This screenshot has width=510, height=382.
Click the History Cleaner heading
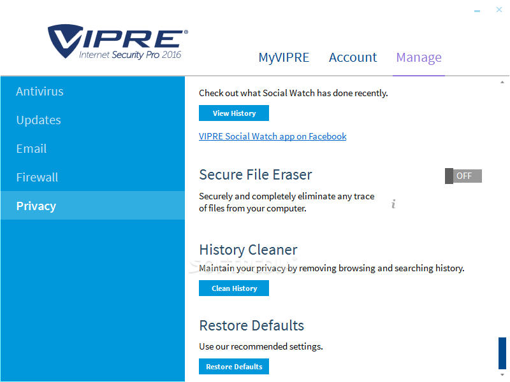click(x=248, y=250)
